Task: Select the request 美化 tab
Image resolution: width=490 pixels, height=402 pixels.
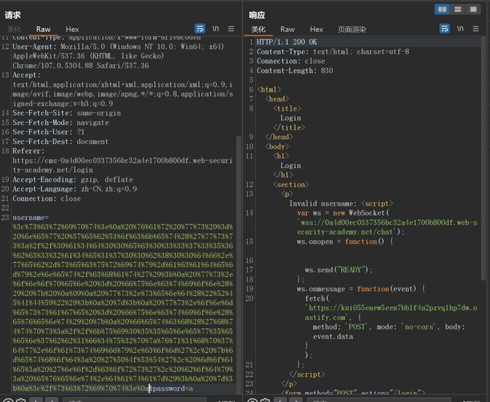Action: (x=14, y=29)
